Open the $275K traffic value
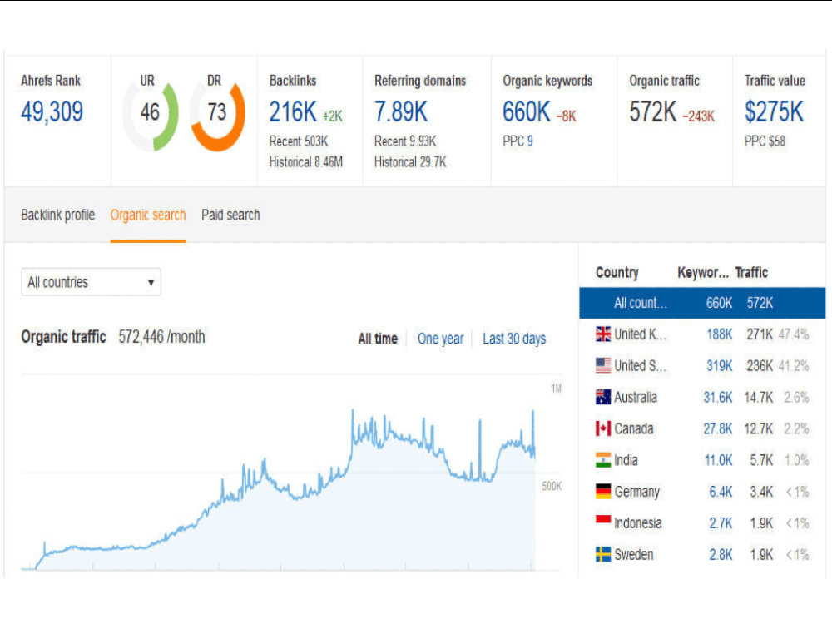 click(x=774, y=112)
